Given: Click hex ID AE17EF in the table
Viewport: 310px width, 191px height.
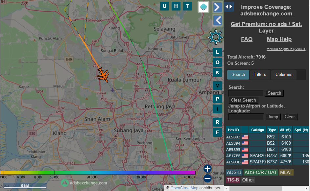Looking at the screenshot, I should click(233, 156).
